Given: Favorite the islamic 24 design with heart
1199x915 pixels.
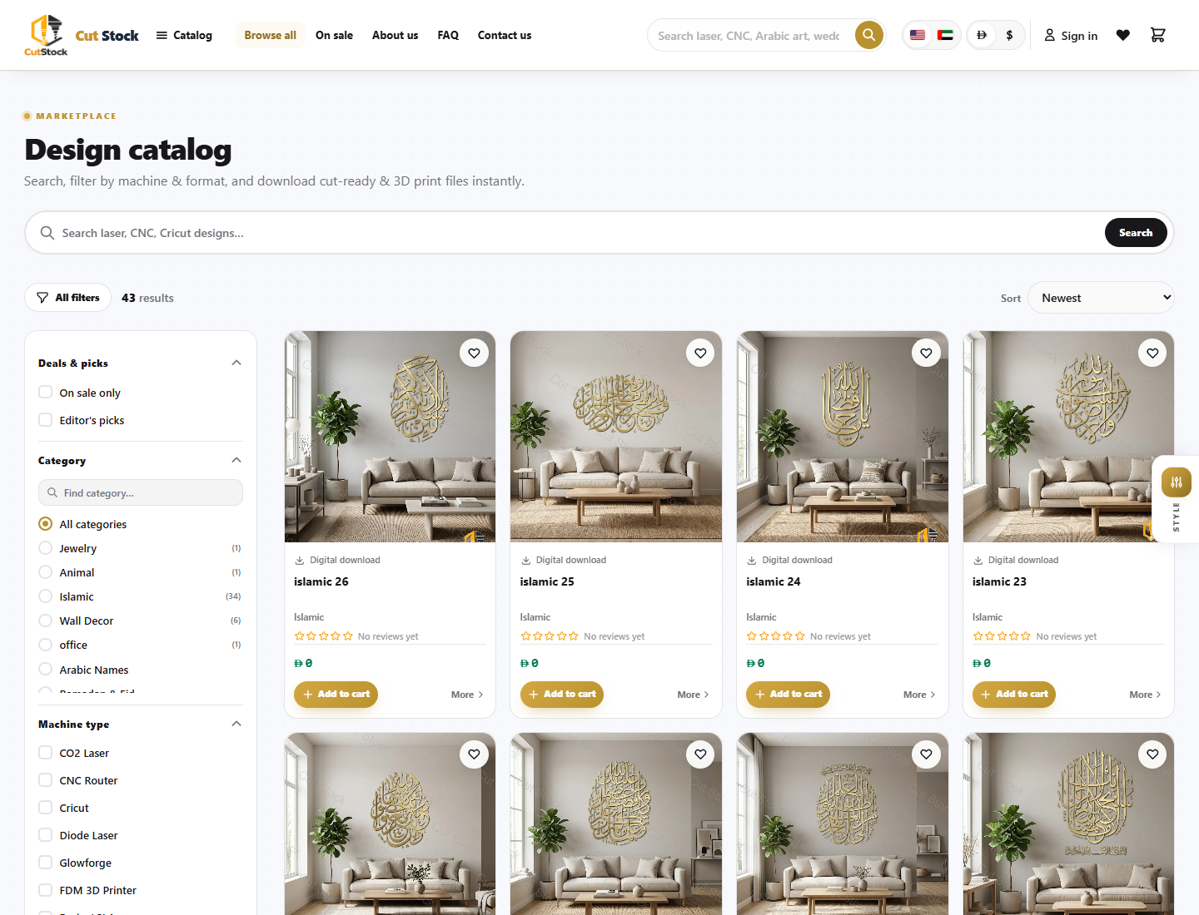Looking at the screenshot, I should point(926,353).
